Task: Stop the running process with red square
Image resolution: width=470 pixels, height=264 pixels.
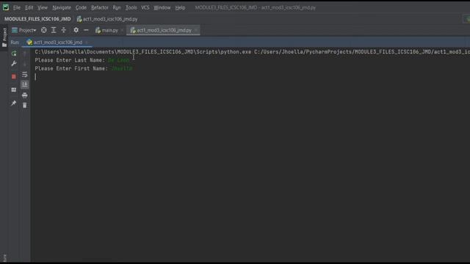Action: [14, 76]
